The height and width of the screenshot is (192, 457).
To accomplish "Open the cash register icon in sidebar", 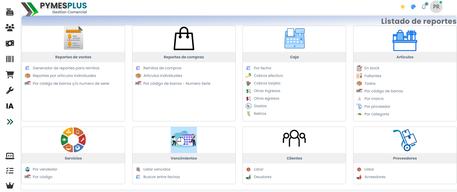I will (10, 12).
